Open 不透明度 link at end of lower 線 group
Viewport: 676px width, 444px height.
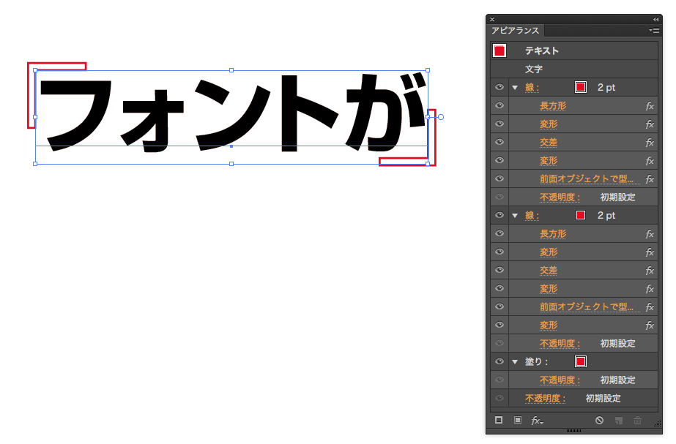click(560, 344)
